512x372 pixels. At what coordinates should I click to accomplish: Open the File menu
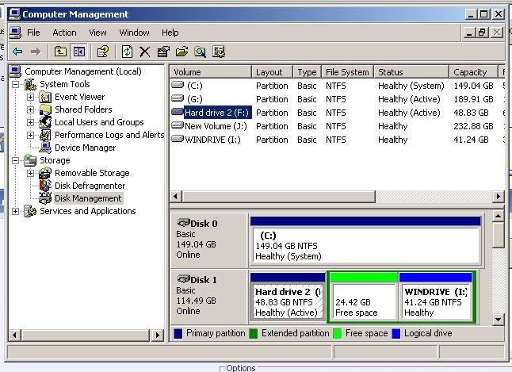coord(33,33)
